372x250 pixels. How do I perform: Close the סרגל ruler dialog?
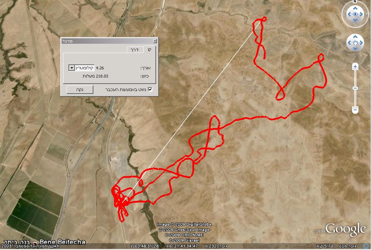155,41
